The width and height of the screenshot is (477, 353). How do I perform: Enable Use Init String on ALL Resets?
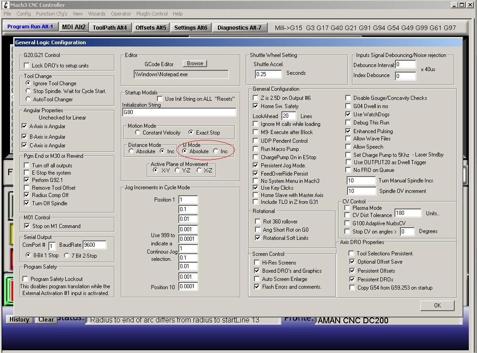[x=160, y=99]
